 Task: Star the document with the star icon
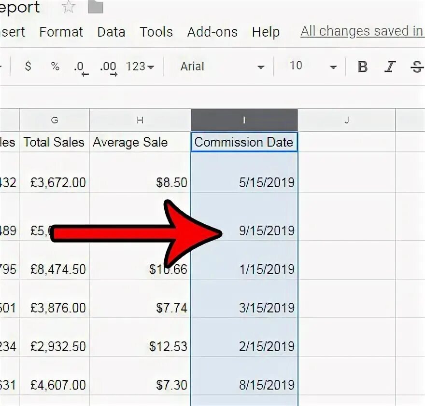pos(69,7)
